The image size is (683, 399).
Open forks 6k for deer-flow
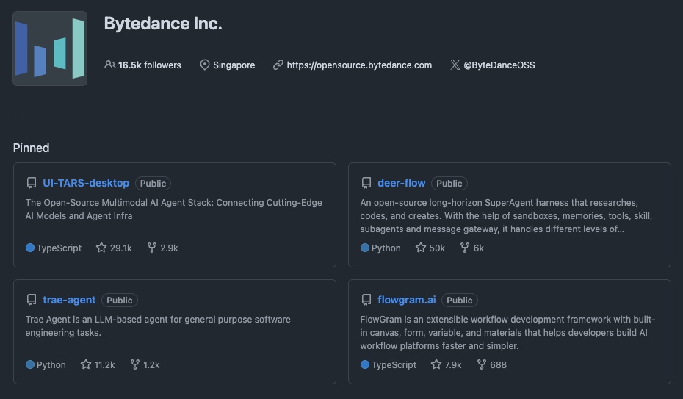coord(472,248)
